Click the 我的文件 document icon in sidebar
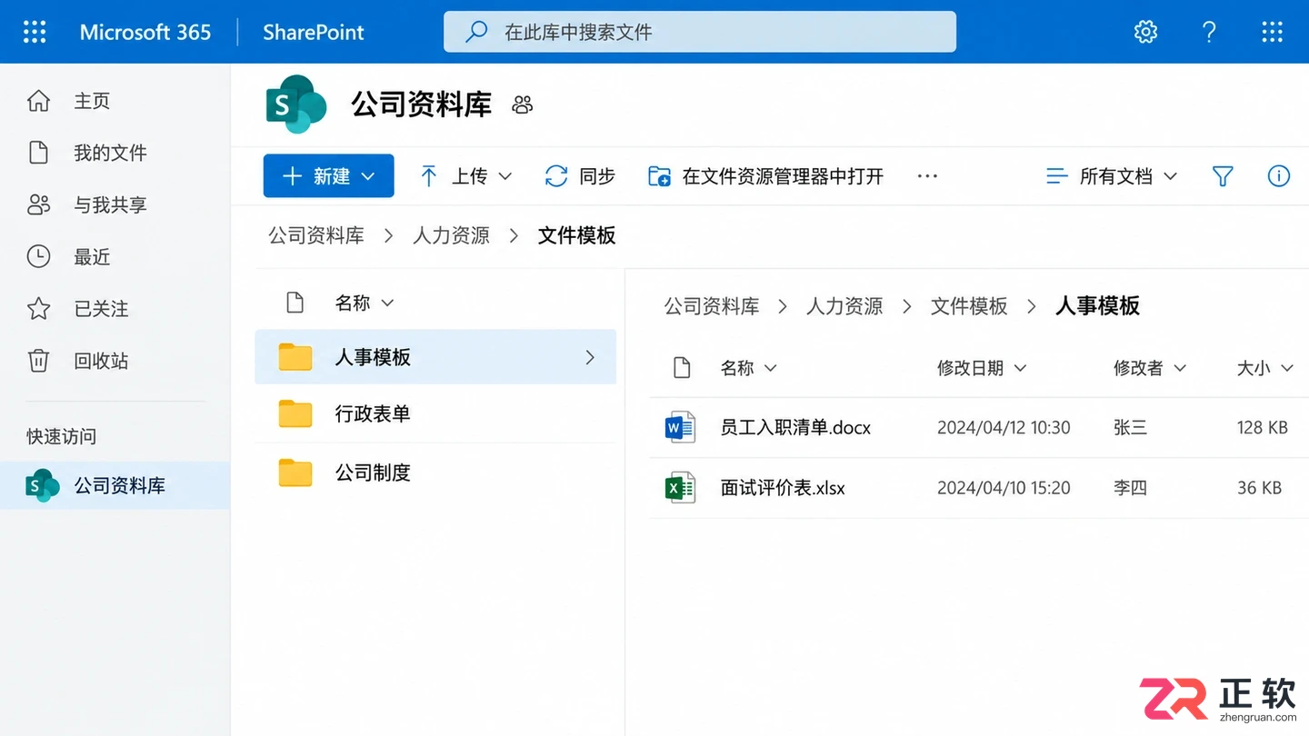This screenshot has width=1309, height=736. pyautogui.click(x=38, y=153)
